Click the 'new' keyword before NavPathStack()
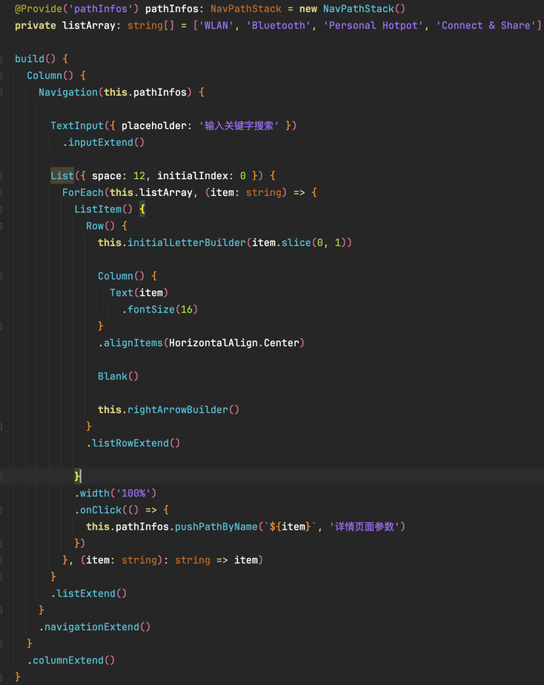544x685 pixels. tap(308, 9)
